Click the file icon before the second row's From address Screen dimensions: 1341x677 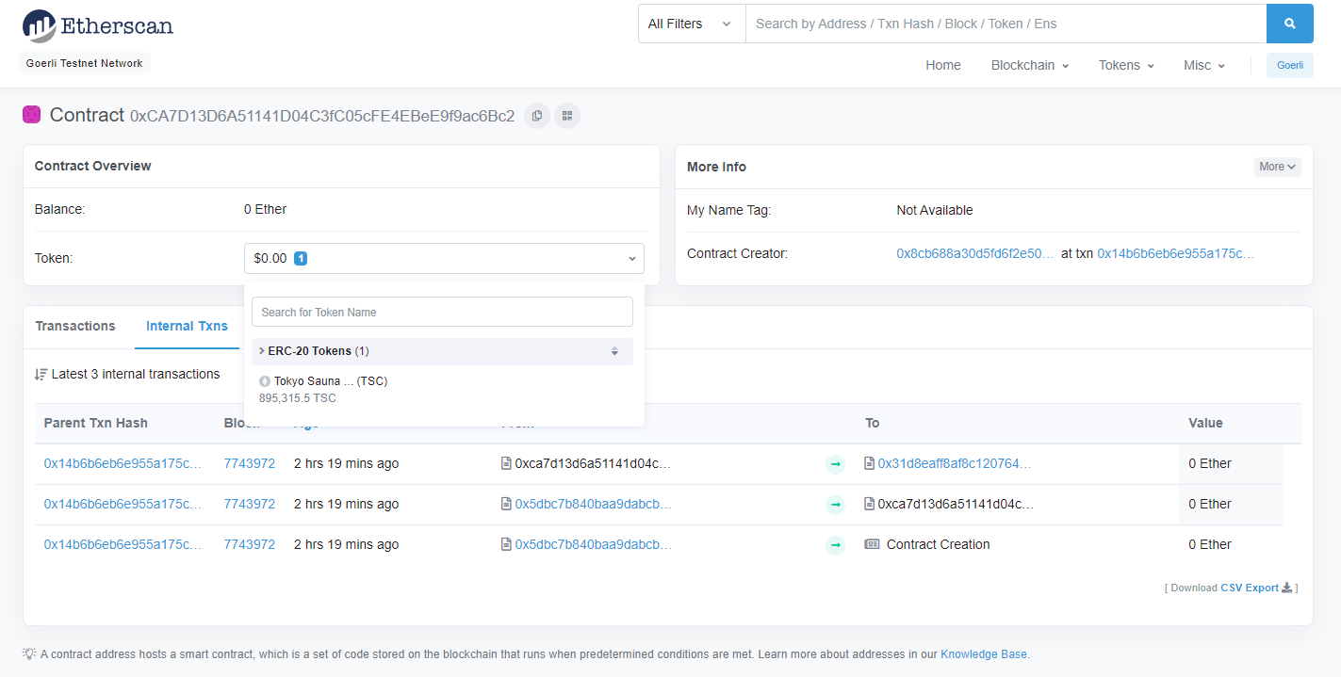(506, 504)
